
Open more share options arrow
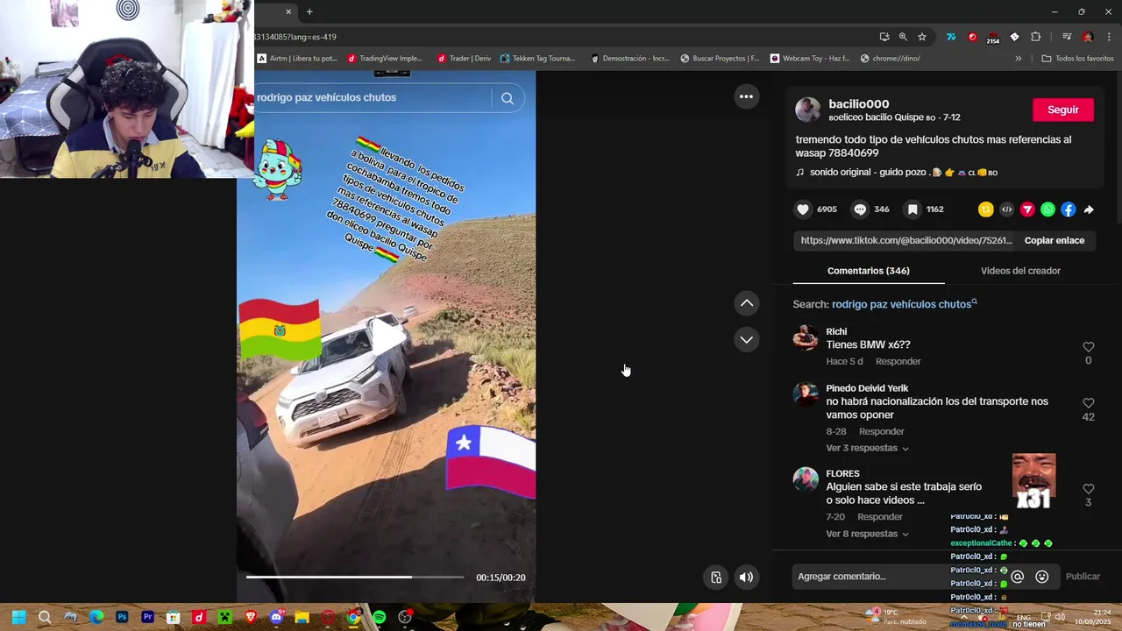[x=1089, y=209]
